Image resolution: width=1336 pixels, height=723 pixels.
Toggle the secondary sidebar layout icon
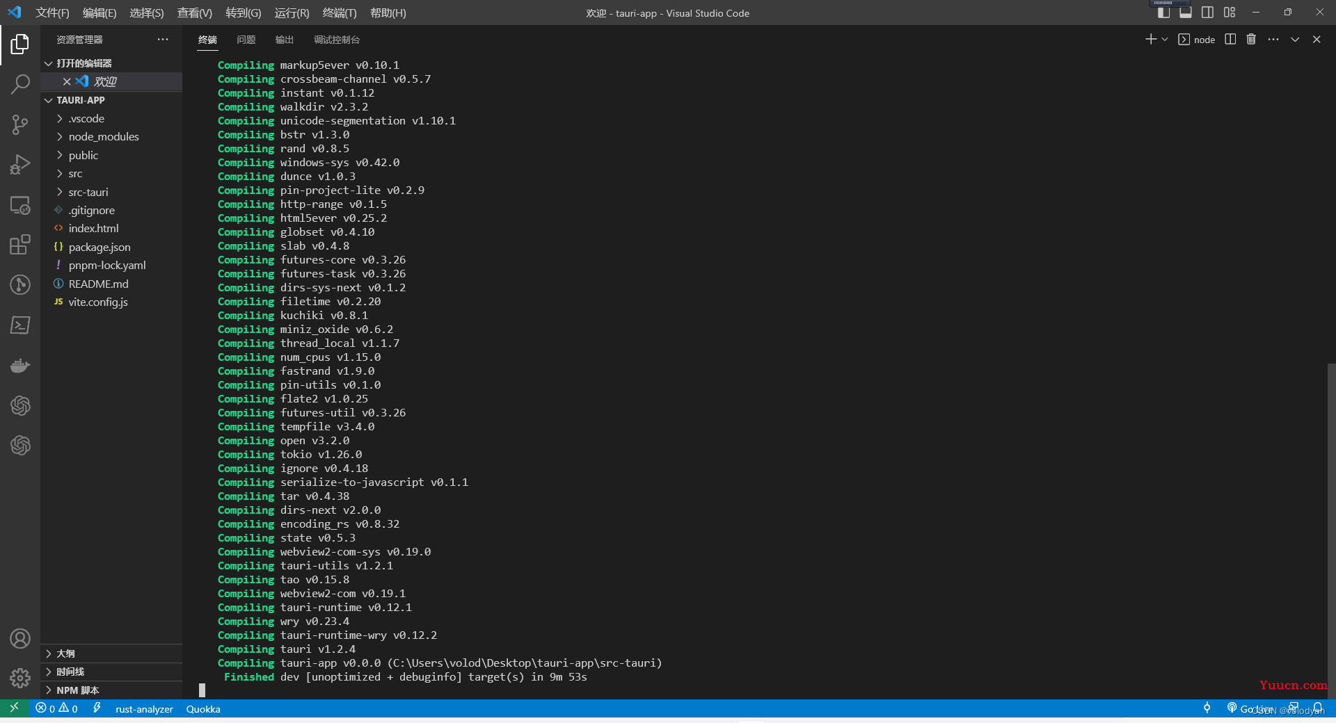click(1208, 13)
